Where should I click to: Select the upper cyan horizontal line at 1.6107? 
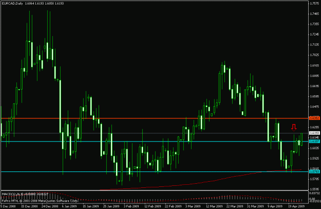pyautogui.click(x=155, y=142)
